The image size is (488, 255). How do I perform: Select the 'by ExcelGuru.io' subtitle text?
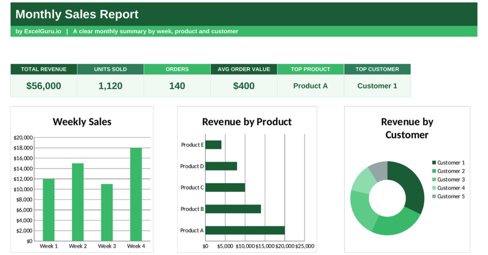pos(38,31)
